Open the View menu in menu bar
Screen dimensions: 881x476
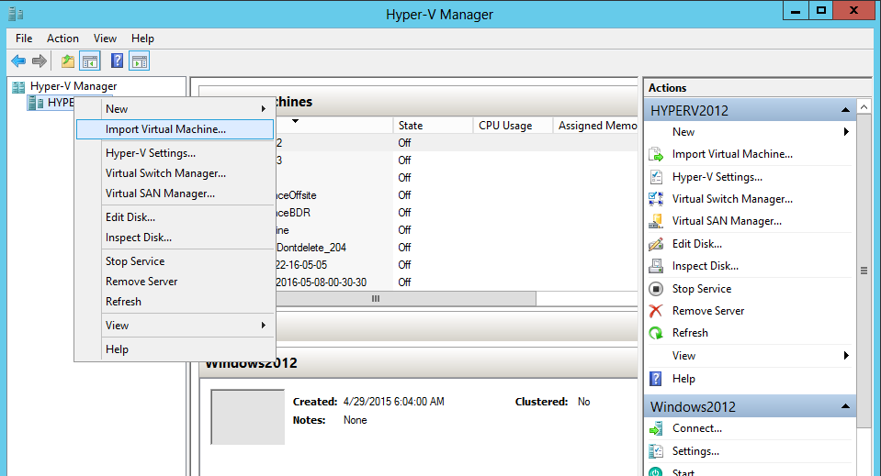click(105, 39)
